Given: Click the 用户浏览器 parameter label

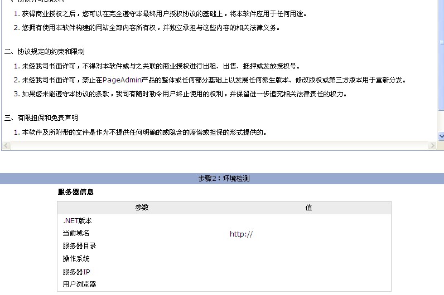Looking at the screenshot, I should coord(79,284).
